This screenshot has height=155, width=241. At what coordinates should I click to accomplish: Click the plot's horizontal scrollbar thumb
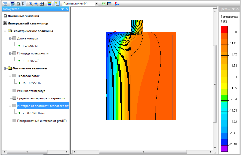pyautogui.click(x=143, y=152)
